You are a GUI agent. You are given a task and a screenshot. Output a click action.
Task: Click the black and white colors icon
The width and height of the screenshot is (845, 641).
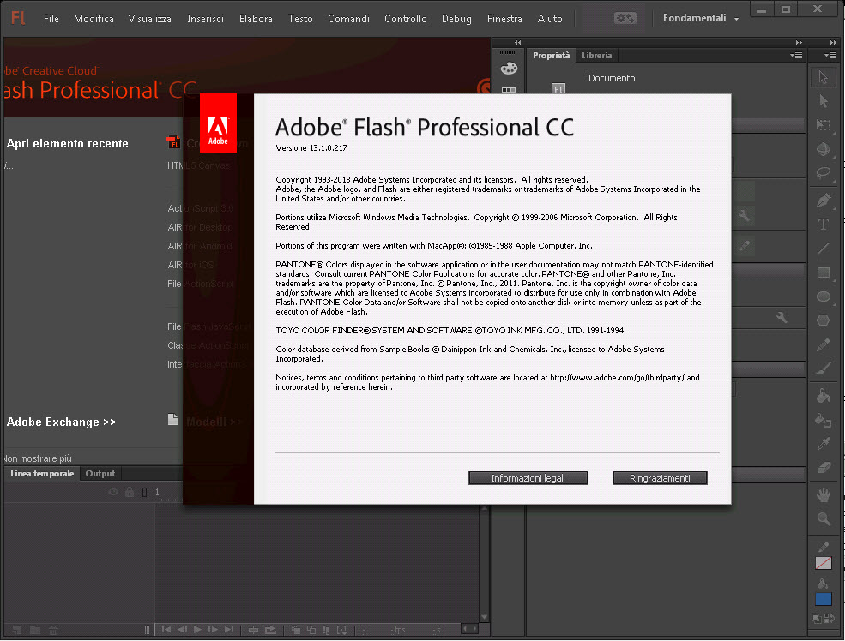(x=817, y=619)
